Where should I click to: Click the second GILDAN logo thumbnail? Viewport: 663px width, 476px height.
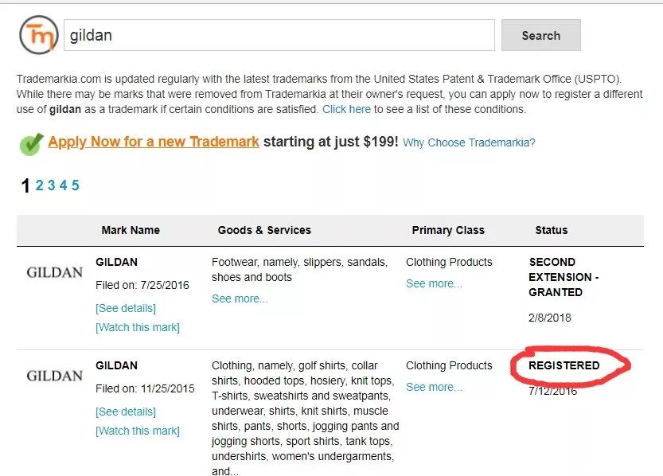pos(54,376)
